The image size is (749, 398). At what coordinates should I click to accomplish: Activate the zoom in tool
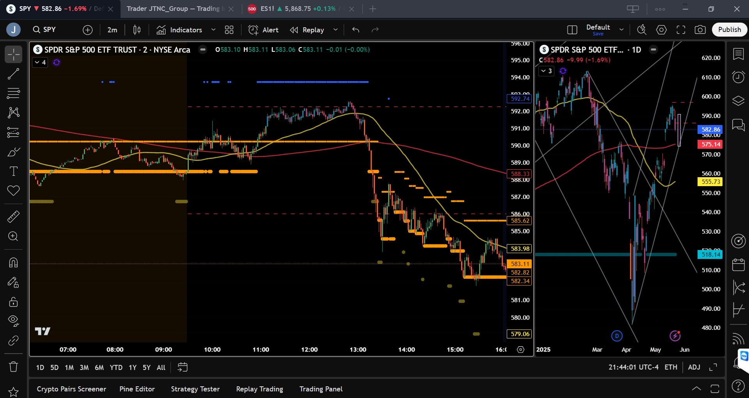click(13, 236)
